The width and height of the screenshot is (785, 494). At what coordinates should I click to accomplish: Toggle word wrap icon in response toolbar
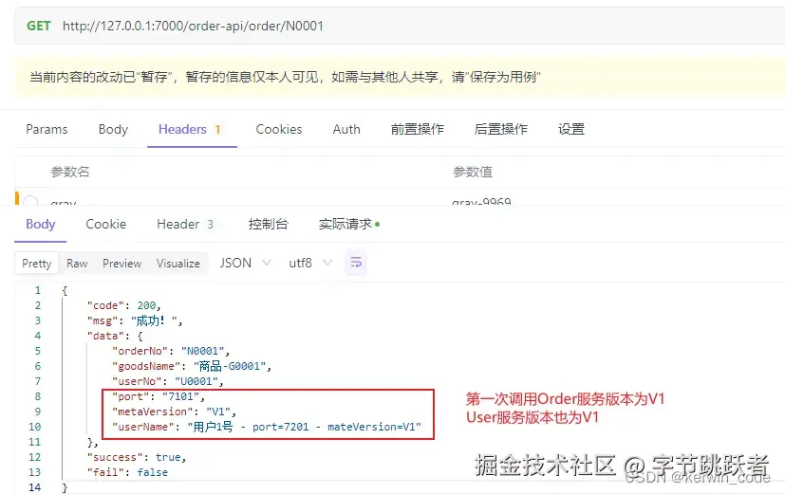[356, 263]
